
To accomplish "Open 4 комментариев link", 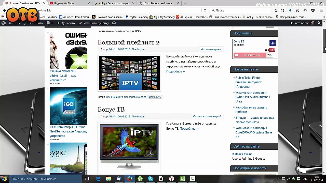I will click(211, 49).
